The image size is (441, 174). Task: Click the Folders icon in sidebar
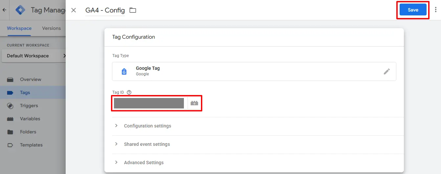[10, 132]
